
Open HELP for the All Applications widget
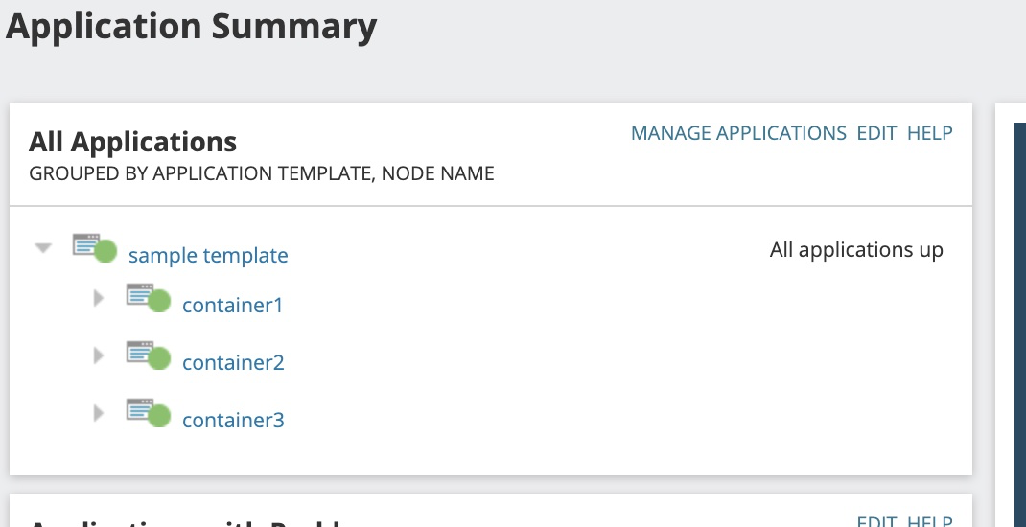(x=930, y=133)
